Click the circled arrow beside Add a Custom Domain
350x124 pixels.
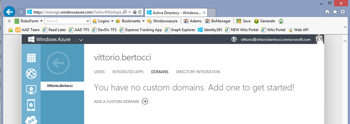145,102
